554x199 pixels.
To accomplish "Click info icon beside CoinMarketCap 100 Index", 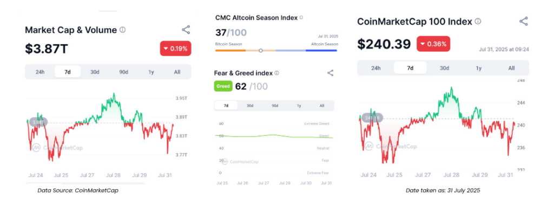I will coord(478,22).
